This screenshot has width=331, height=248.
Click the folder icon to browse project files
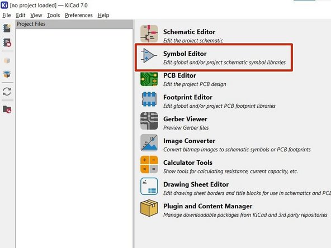coord(7,109)
